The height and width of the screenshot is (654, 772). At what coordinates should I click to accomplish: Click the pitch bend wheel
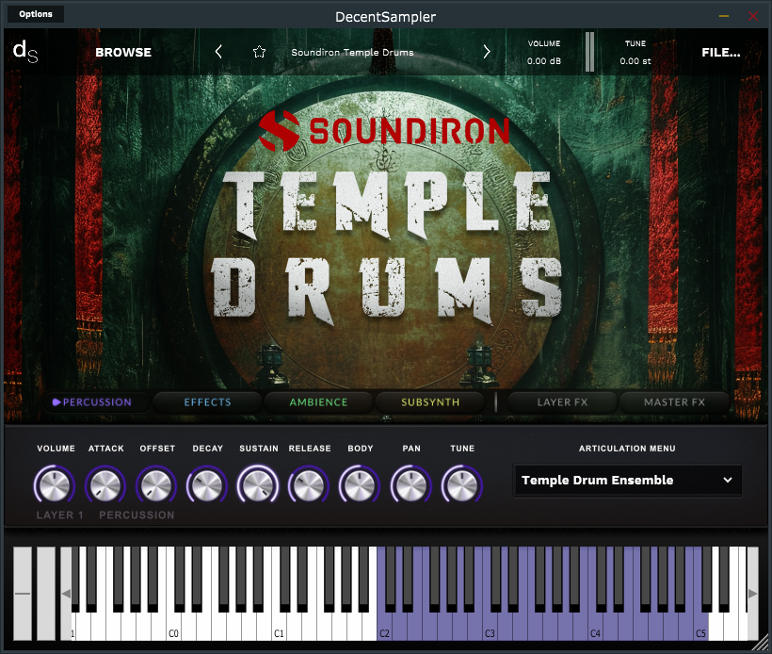click(x=23, y=594)
